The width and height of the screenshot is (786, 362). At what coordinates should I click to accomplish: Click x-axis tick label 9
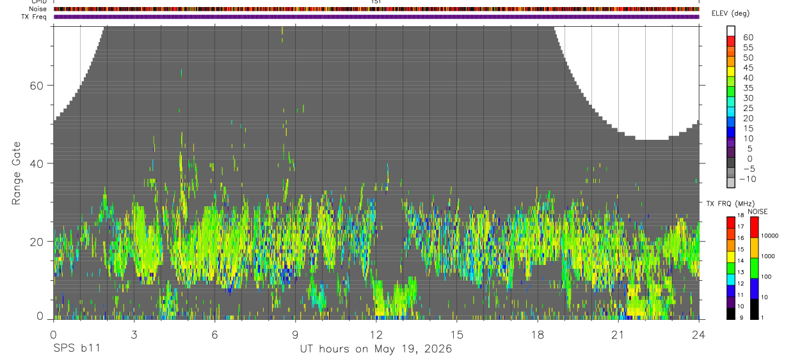click(296, 335)
